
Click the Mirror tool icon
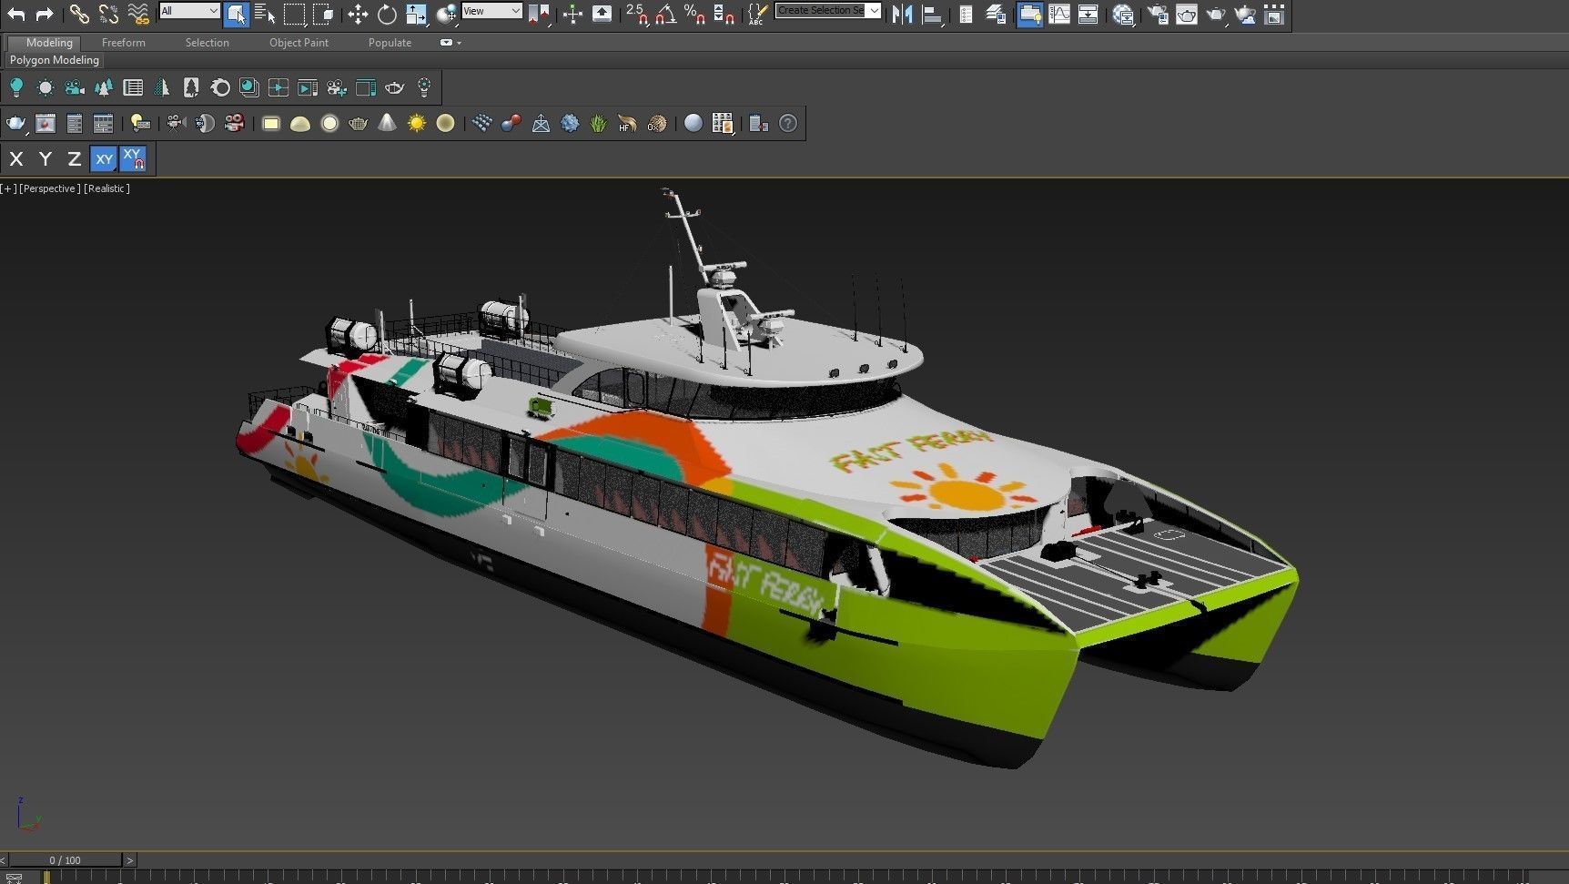point(902,14)
